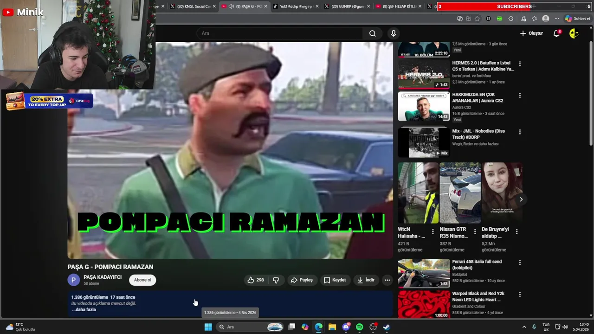Viewport: 594px width, 334px height.
Task: Close the KNGL Social Co tab
Action: pyautogui.click(x=214, y=6)
